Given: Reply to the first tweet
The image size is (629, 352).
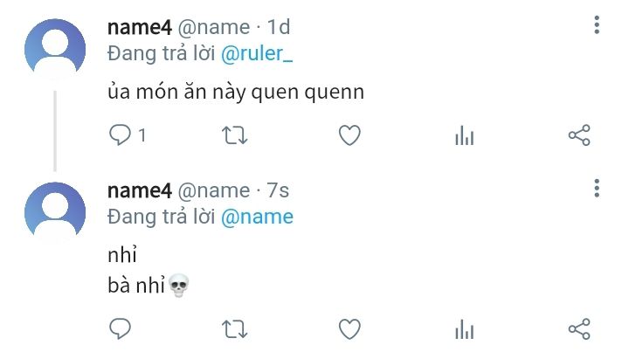Looking at the screenshot, I should 121,135.
